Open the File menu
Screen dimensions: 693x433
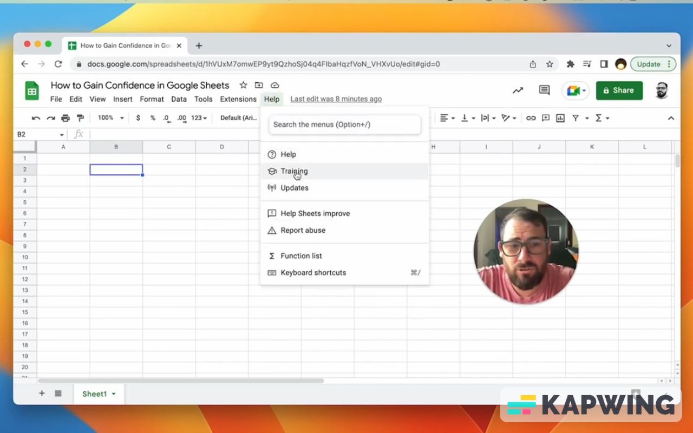click(56, 99)
